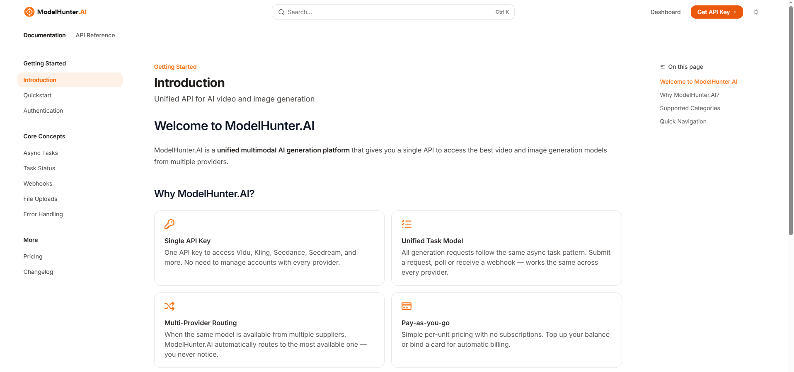794x372 pixels.
Task: Jump to the Quick Navigation section
Action: [x=683, y=121]
